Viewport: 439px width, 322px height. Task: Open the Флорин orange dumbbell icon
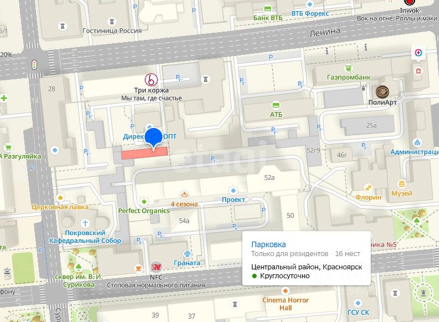click(368, 188)
